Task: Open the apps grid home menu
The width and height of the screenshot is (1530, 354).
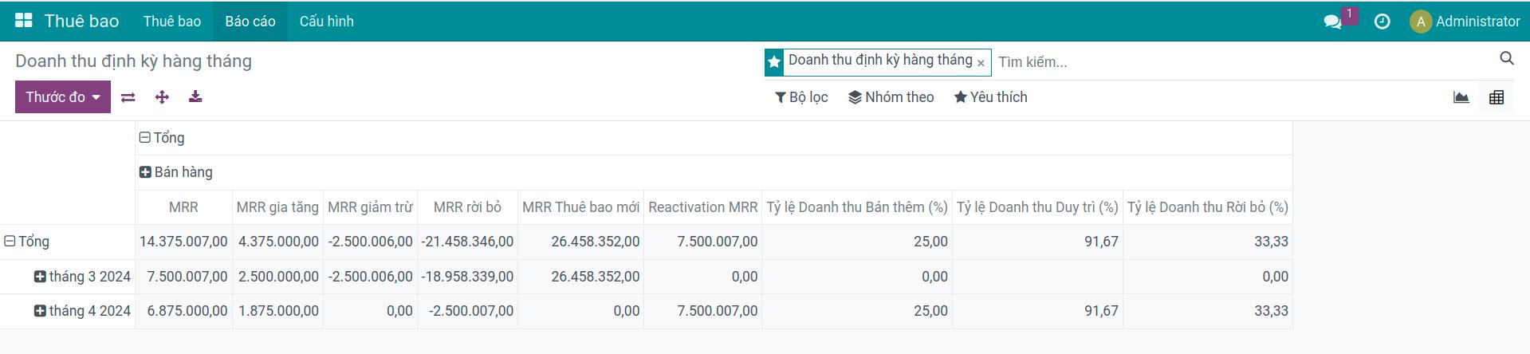Action: click(24, 21)
